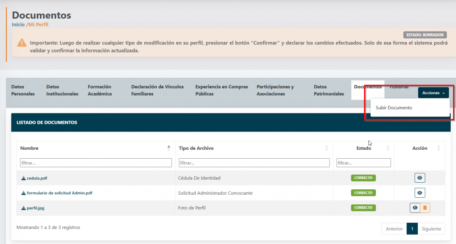Switch to Datos Institucionales tab
This screenshot has width=456, height=244.
[x=62, y=90]
